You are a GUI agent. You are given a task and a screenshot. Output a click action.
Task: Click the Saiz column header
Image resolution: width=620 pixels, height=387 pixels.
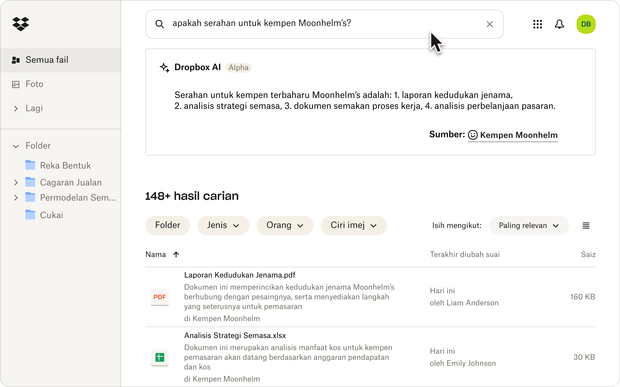point(588,254)
